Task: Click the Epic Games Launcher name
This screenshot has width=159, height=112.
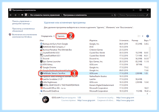Action: 52,61
